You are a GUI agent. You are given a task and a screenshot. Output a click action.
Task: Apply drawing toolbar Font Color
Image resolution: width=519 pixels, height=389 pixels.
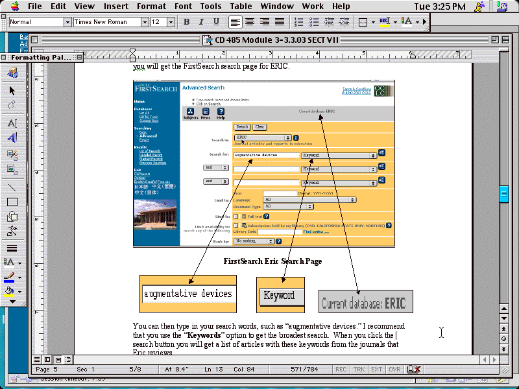(9, 263)
